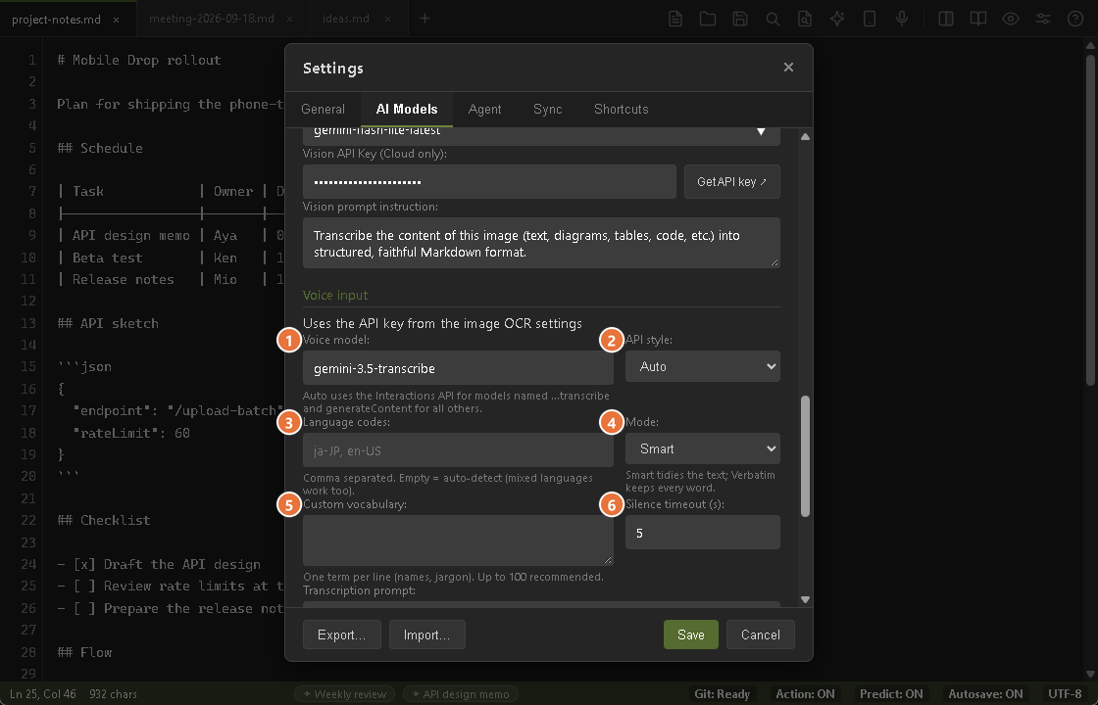Click the Vision API Key password field

click(x=489, y=182)
